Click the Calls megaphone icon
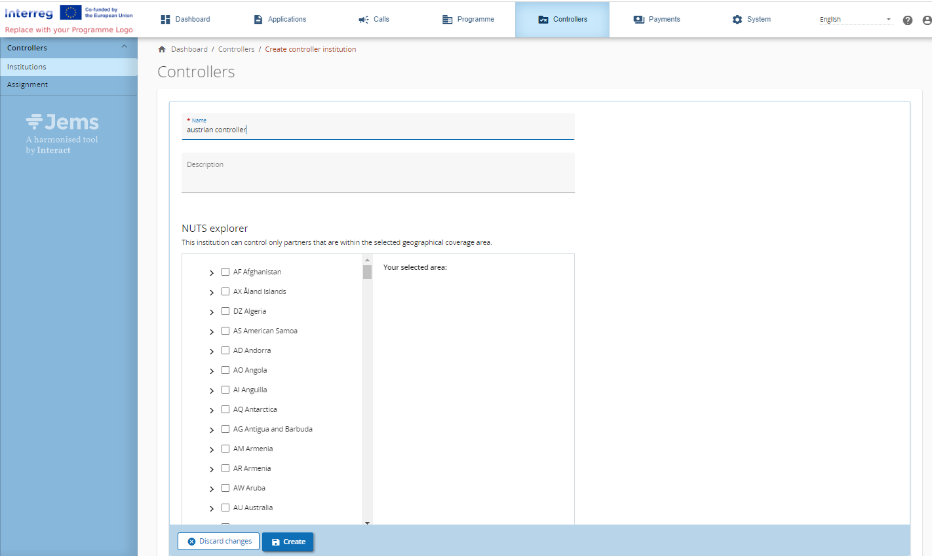Image resolution: width=932 pixels, height=556 pixels. (364, 20)
